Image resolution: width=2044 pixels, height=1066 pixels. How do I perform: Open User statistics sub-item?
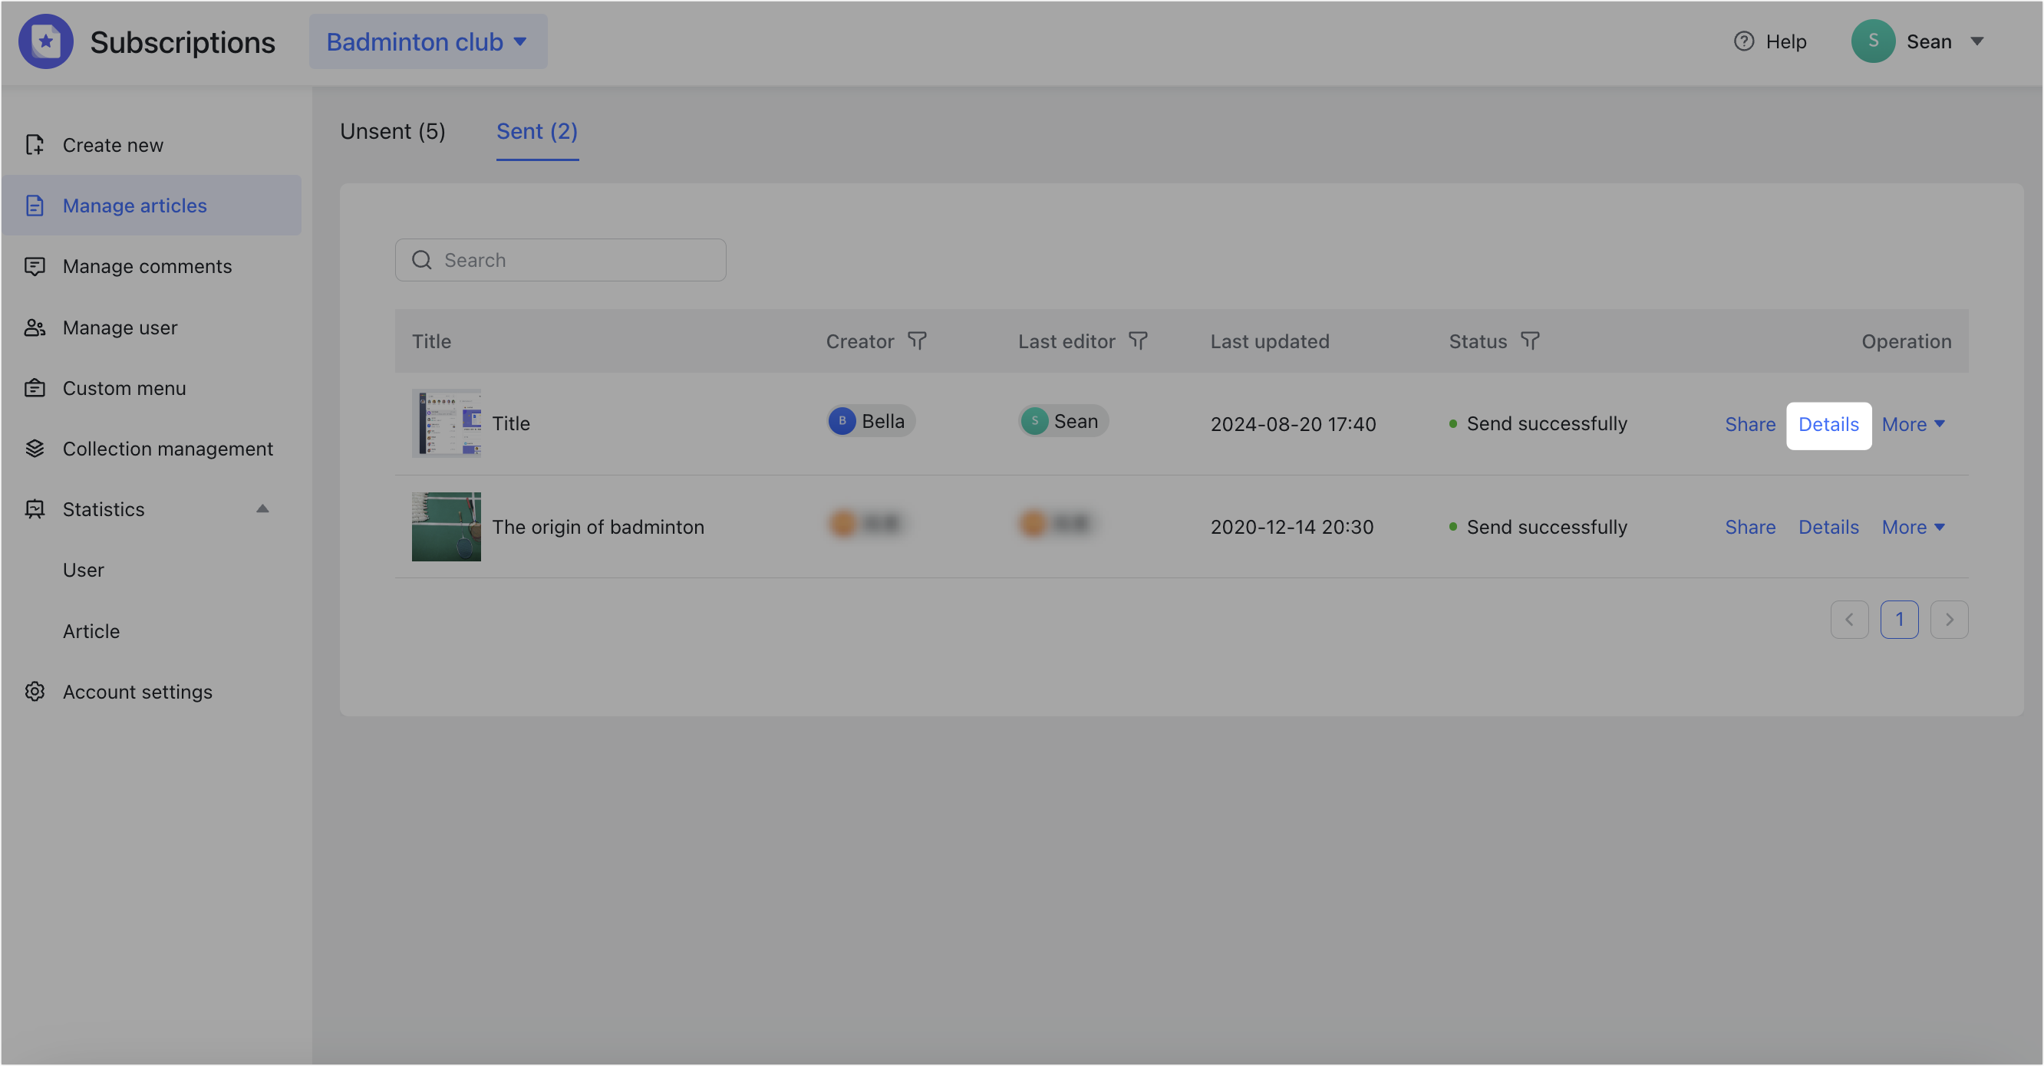[x=84, y=571]
